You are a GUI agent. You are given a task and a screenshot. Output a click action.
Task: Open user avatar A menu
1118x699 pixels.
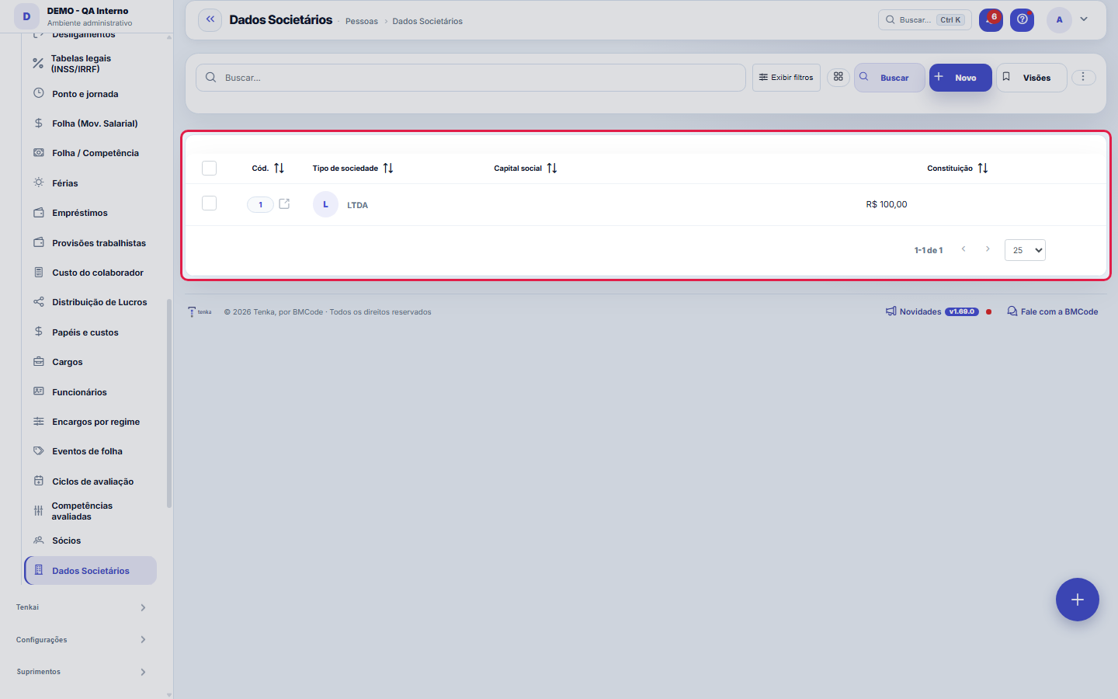1059,19
